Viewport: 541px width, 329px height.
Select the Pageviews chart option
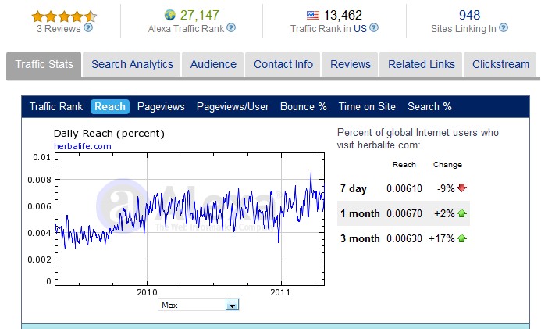click(161, 107)
